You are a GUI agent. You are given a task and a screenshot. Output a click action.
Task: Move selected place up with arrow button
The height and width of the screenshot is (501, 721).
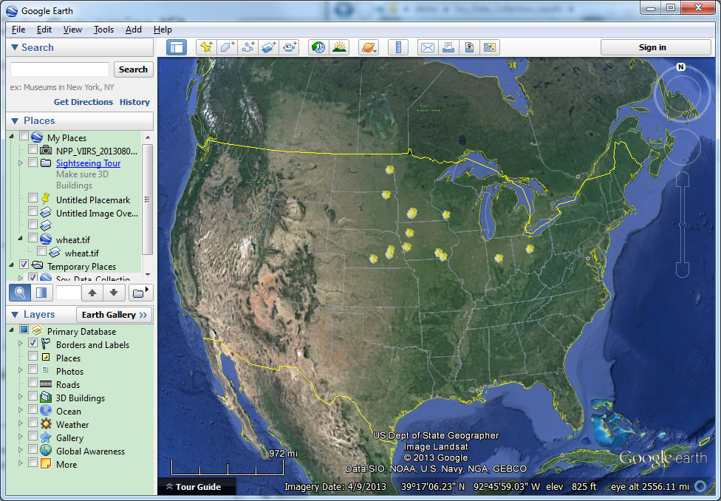[x=92, y=293]
